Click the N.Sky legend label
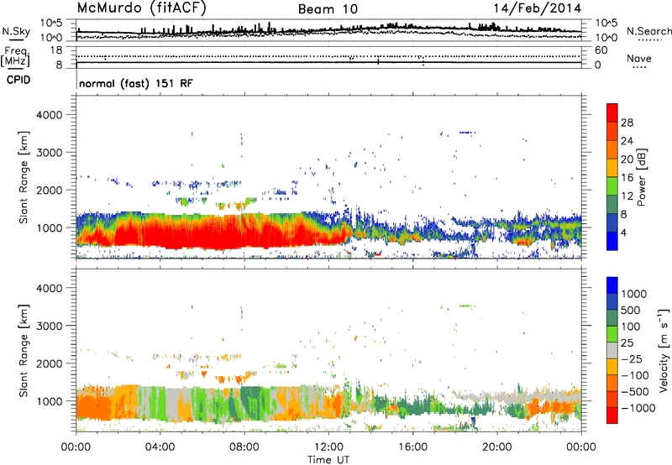Viewport: 672px width, 465px height. pyautogui.click(x=16, y=31)
